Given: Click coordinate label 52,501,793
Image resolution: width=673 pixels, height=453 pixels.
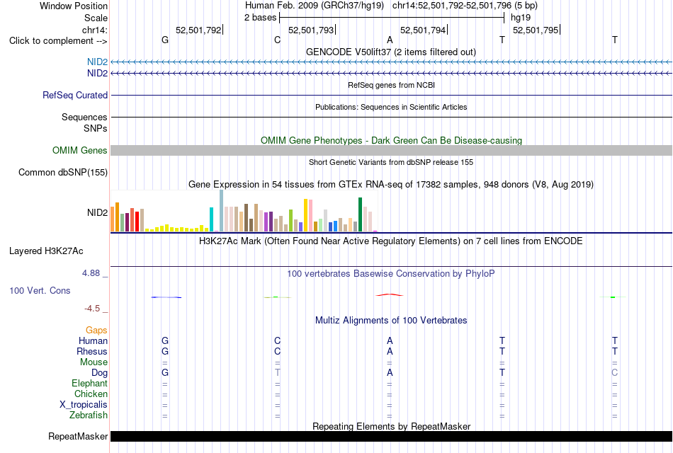Looking at the screenshot, I should [x=311, y=30].
